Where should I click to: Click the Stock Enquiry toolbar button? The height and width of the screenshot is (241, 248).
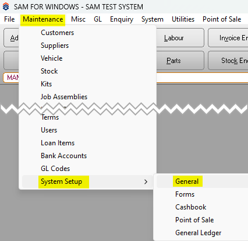[x=228, y=61]
